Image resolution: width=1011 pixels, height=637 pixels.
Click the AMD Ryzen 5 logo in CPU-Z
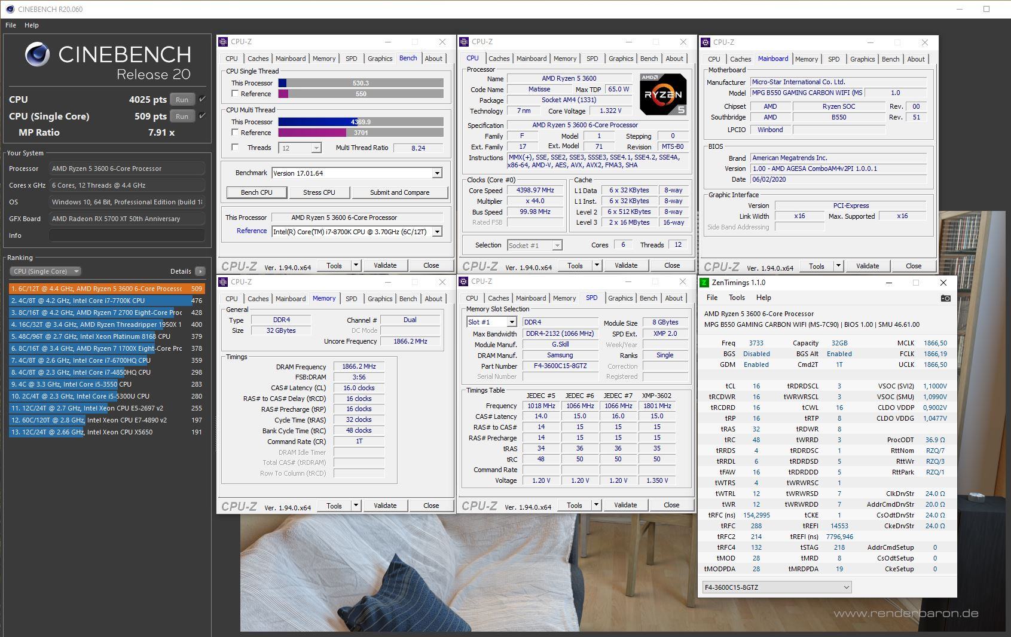click(662, 94)
